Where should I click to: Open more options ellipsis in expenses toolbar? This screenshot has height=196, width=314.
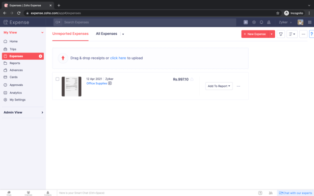click(303, 34)
